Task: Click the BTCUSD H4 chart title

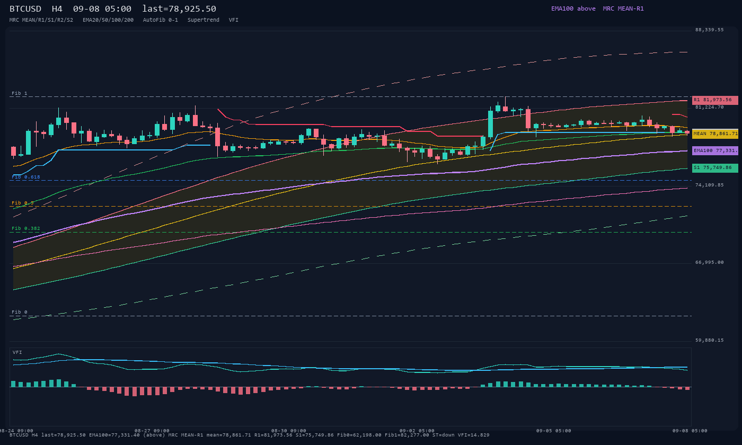Action: [x=113, y=8]
